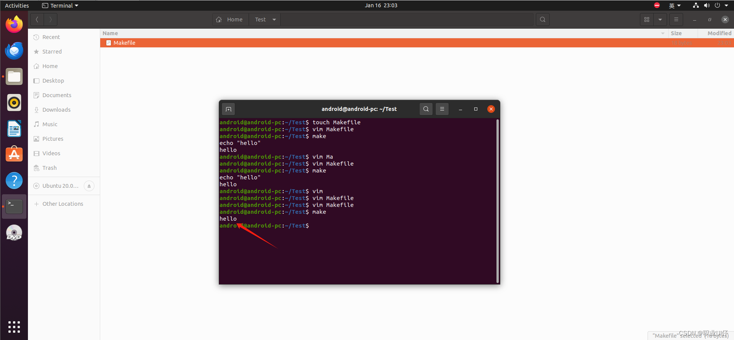Click the red do-not-disturb tray icon

click(657, 5)
